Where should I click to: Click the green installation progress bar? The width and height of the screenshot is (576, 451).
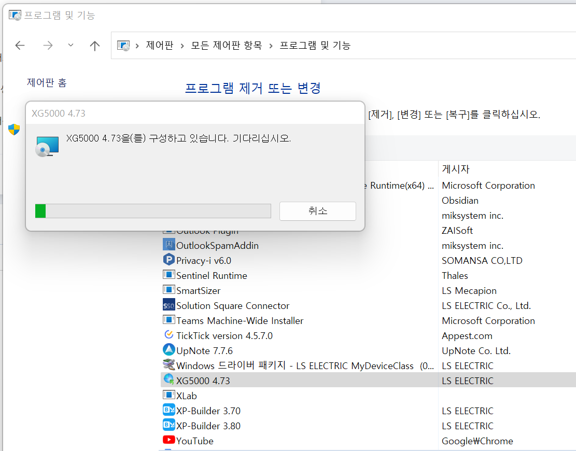pos(40,210)
